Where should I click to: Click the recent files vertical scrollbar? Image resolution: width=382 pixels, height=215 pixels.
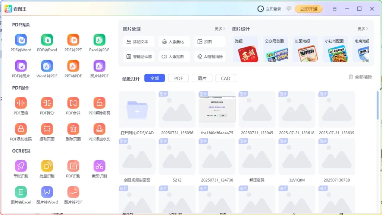pos(378,105)
